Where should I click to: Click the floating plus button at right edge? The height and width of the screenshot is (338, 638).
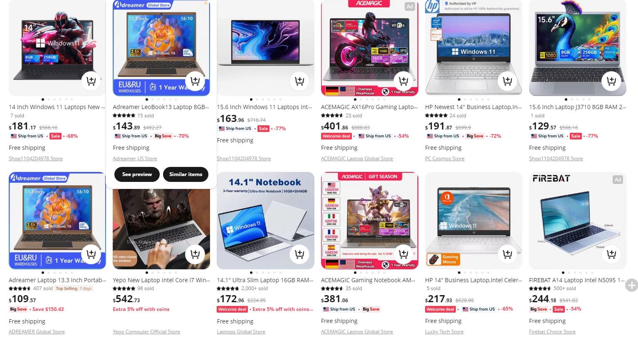[632, 285]
